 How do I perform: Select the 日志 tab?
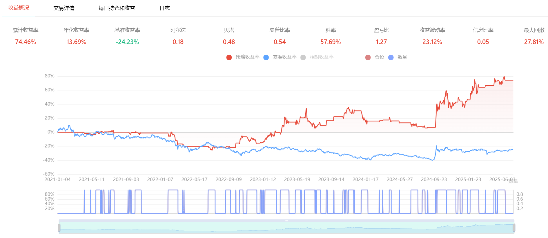click(164, 8)
